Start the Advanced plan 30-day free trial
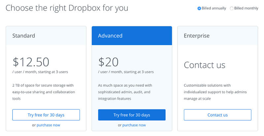The height and width of the screenshot is (136, 264). [x=132, y=115]
